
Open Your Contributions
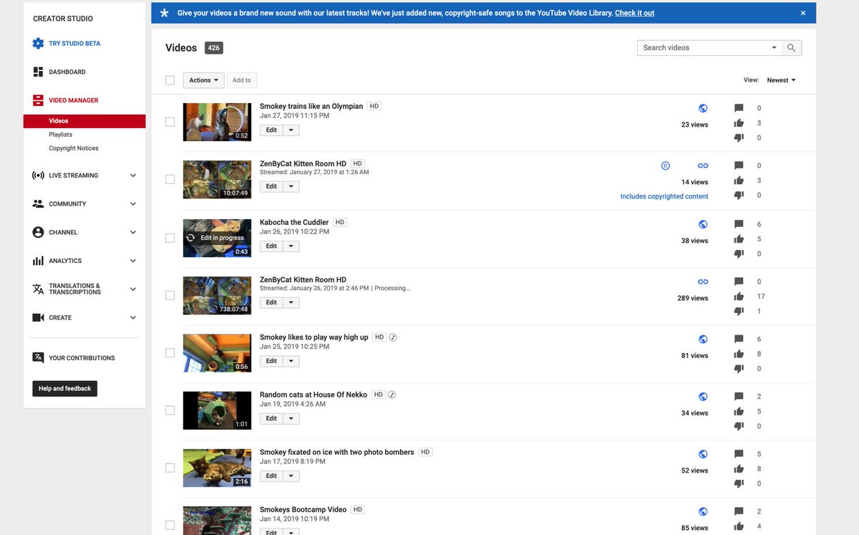tap(82, 358)
